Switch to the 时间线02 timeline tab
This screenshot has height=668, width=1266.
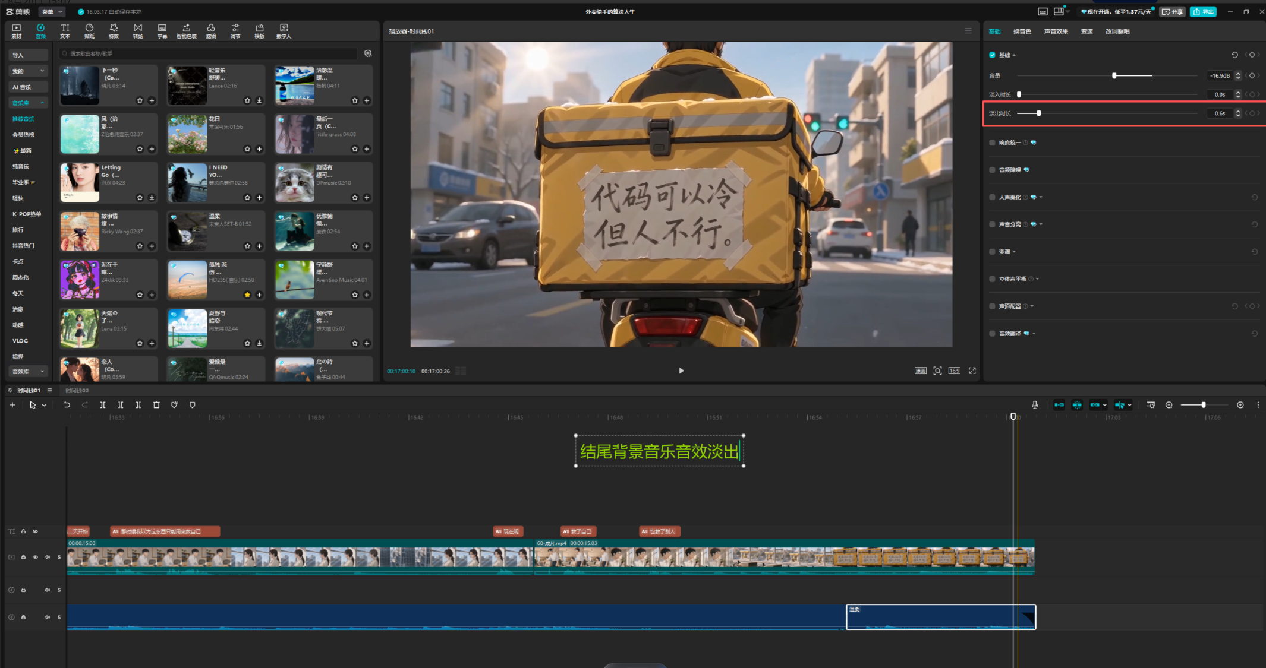coord(77,391)
